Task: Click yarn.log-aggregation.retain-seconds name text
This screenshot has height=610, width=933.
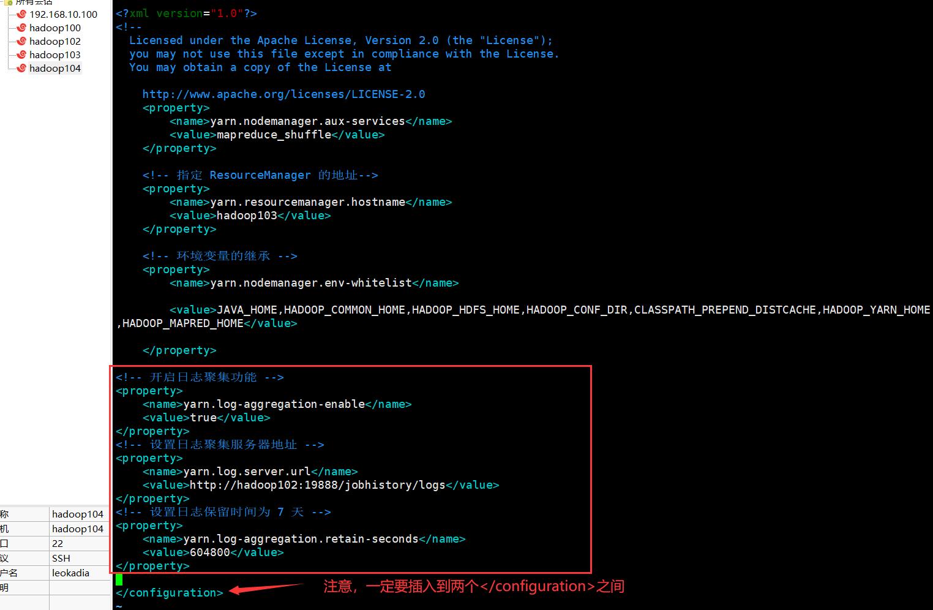Action: coord(301,539)
